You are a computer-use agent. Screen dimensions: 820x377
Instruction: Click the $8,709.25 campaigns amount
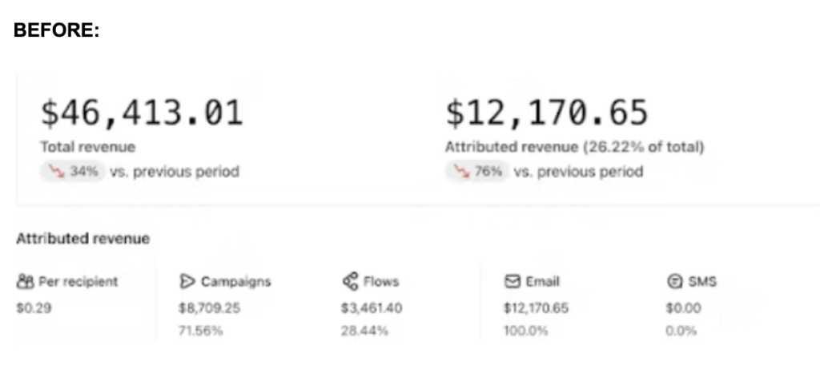(x=210, y=308)
